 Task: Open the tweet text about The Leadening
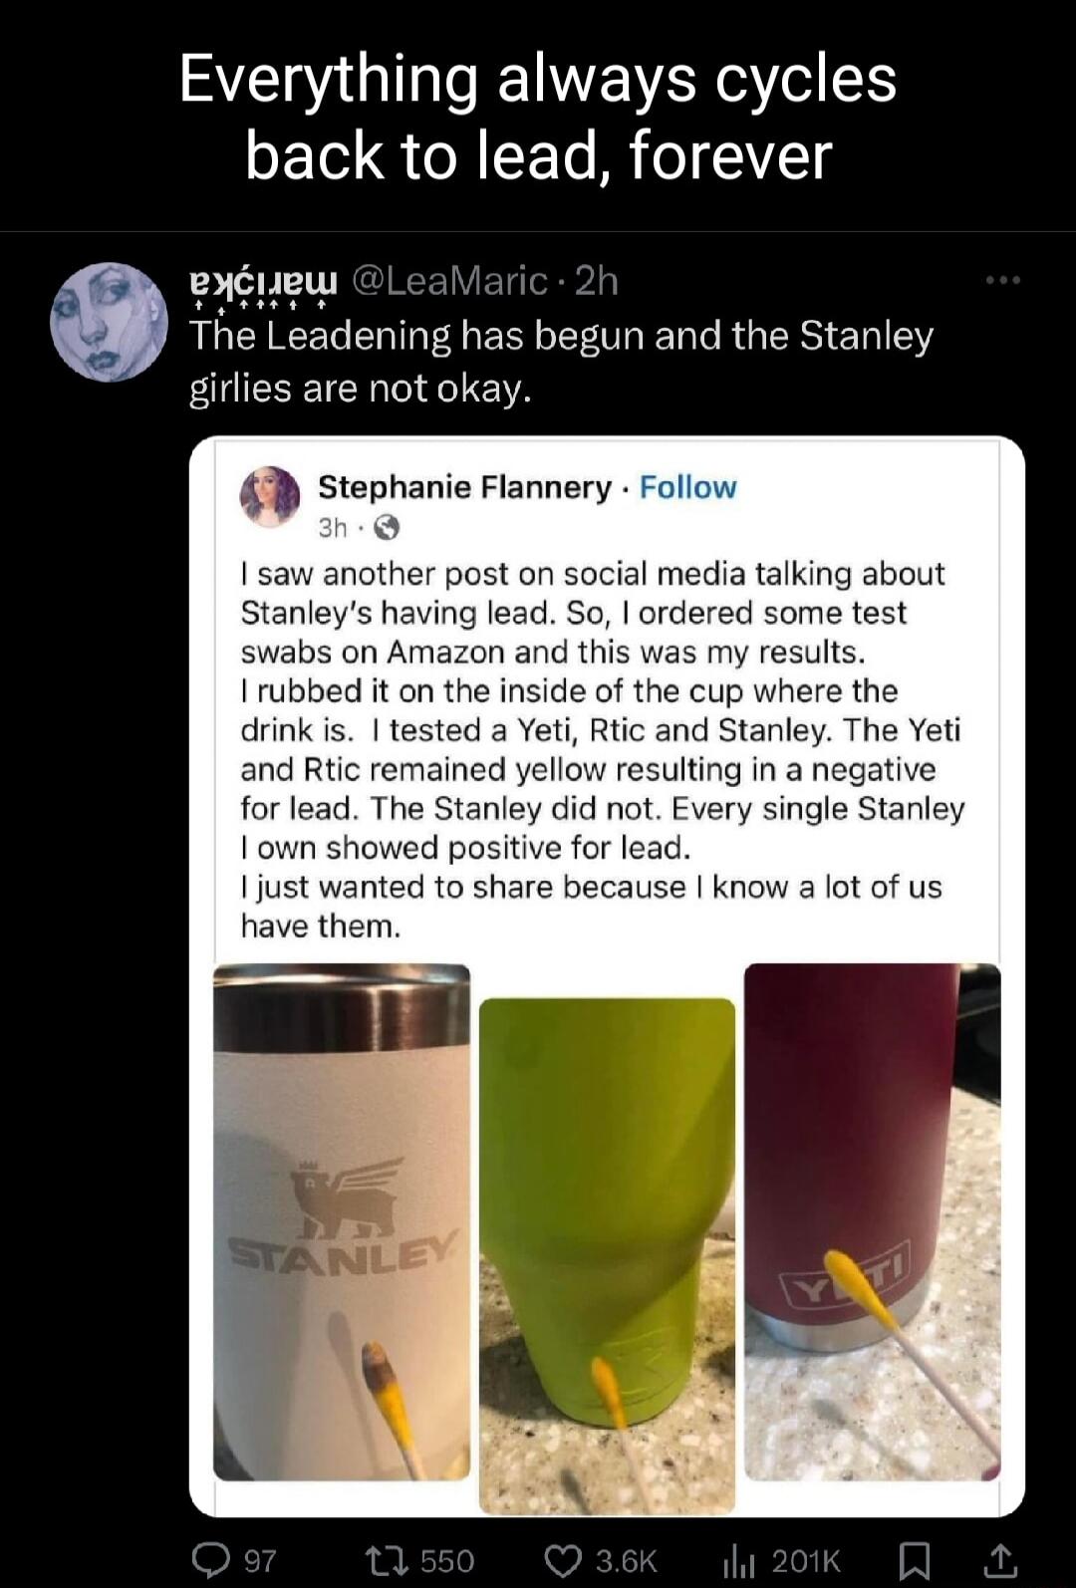tap(561, 362)
